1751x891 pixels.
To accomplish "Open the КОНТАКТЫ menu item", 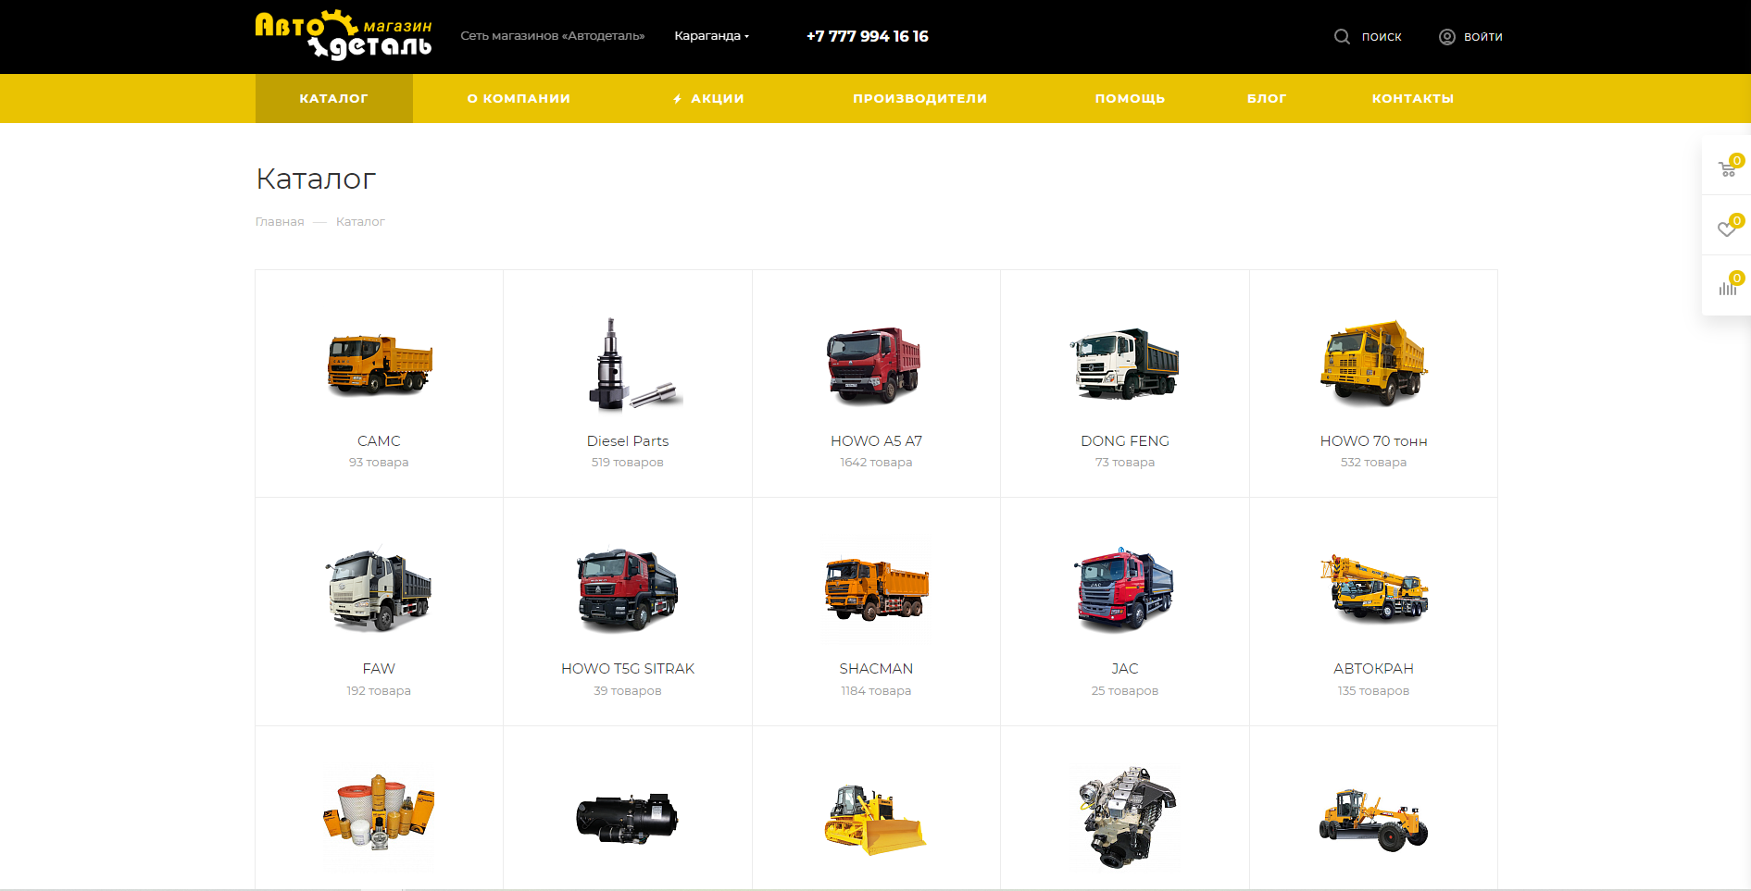I will (1412, 98).
